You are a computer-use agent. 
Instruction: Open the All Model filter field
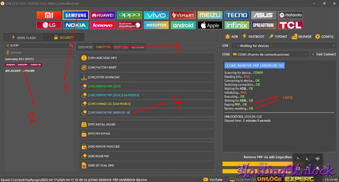[39, 52]
